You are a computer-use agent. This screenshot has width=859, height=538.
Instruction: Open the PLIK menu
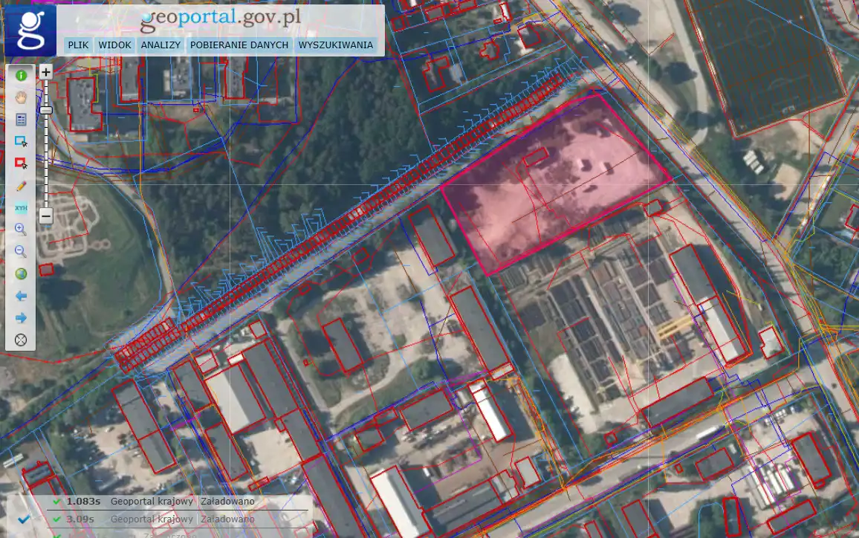click(78, 45)
